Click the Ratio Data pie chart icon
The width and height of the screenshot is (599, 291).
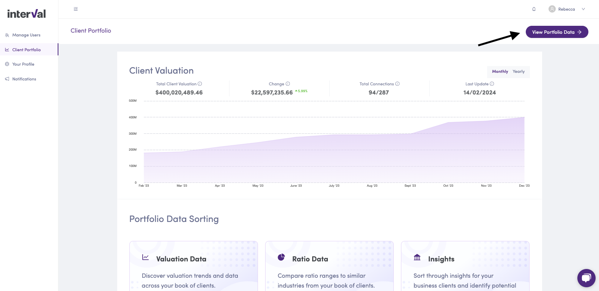[281, 257]
